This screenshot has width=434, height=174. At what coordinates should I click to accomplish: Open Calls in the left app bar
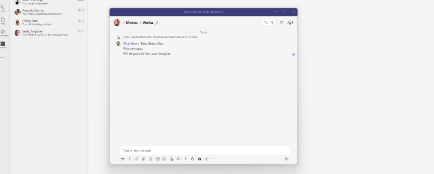[3, 8]
